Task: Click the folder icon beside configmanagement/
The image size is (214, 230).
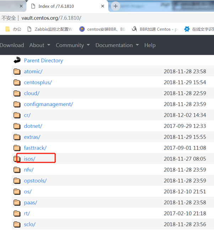Action: (x=17, y=104)
